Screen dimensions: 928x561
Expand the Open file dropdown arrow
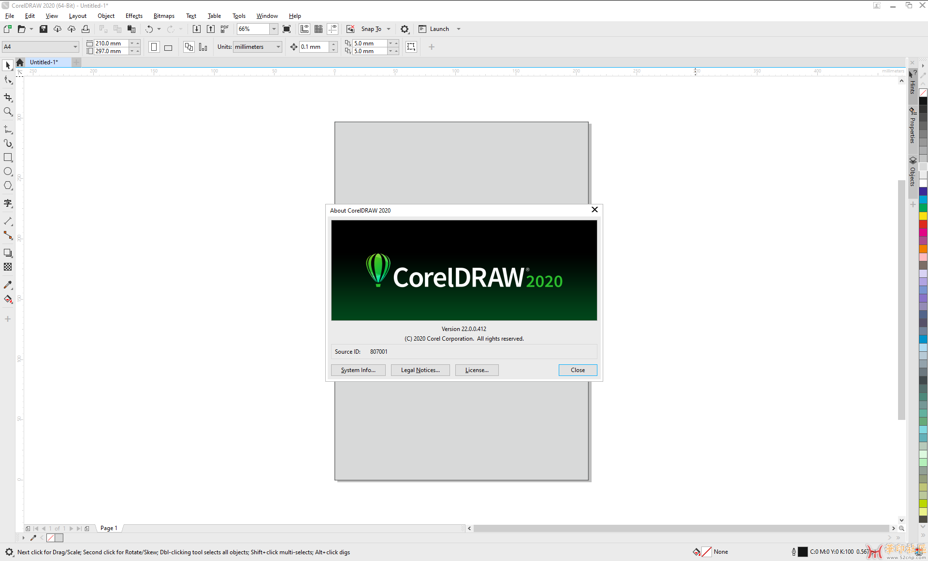click(31, 29)
